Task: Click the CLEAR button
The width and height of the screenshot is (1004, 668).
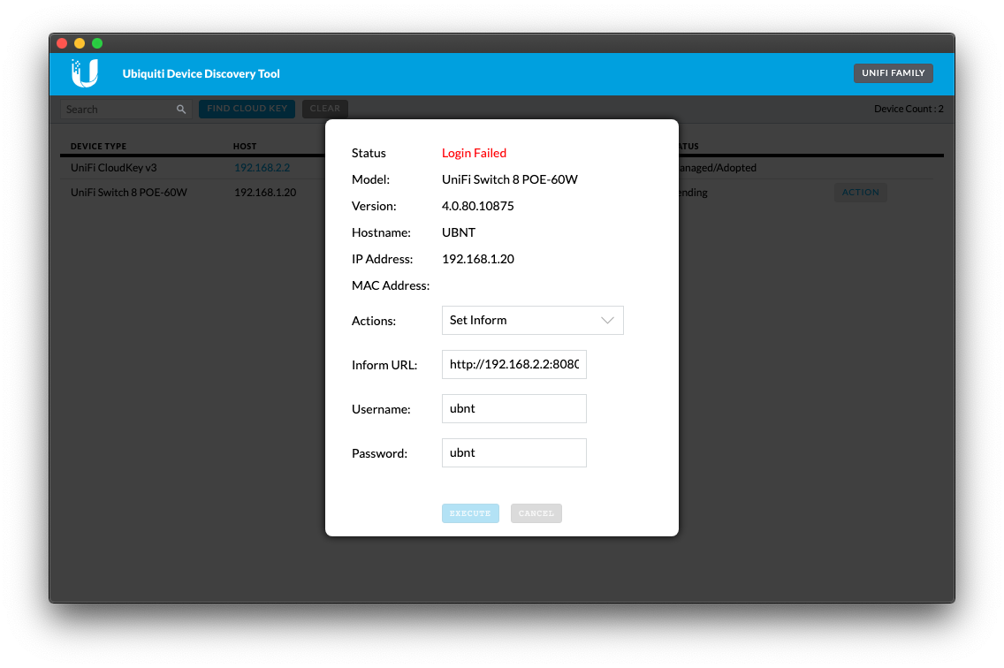Action: point(324,109)
